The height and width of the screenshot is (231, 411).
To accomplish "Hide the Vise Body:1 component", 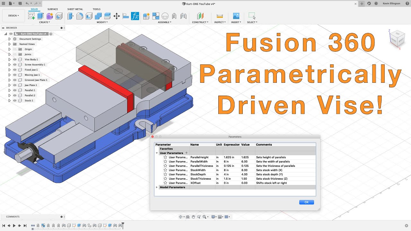I will pyautogui.click(x=15, y=59).
